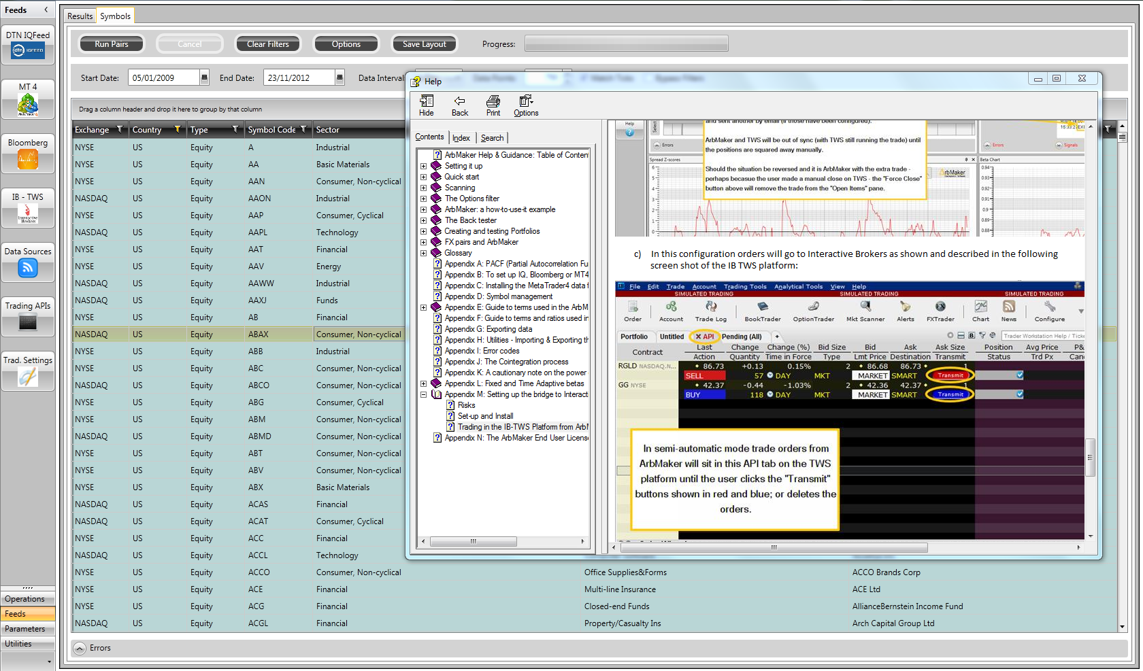Click the Clear Filters button
The height and width of the screenshot is (671, 1143).
tap(268, 44)
